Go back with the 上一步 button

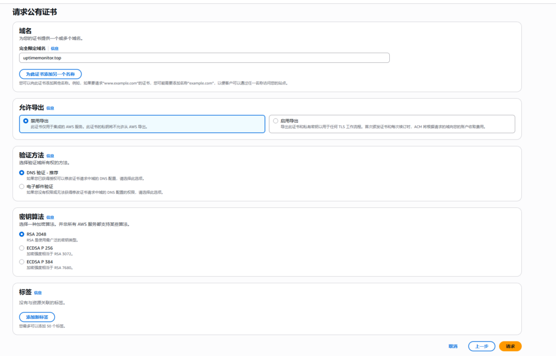pyautogui.click(x=482, y=346)
